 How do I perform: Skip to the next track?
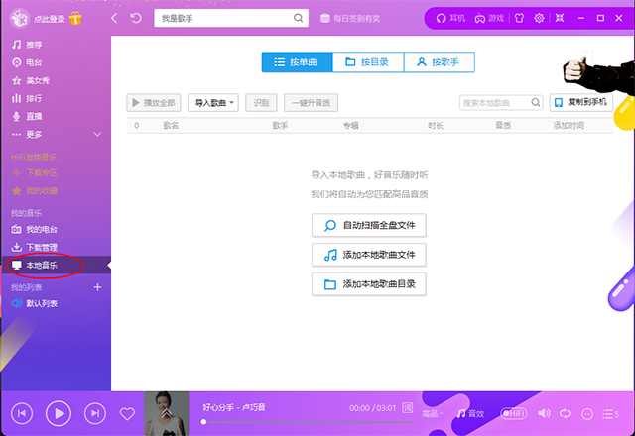pos(94,412)
